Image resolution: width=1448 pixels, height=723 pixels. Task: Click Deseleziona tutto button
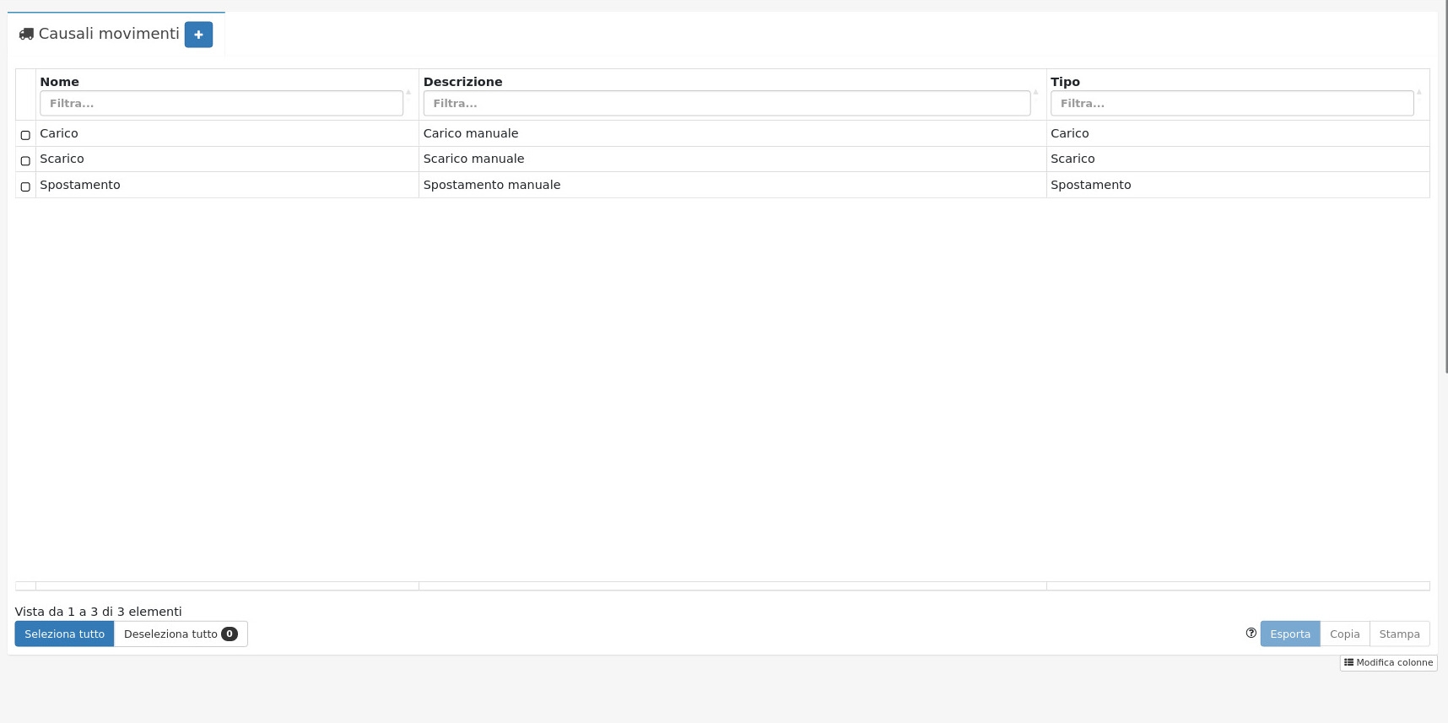[181, 634]
